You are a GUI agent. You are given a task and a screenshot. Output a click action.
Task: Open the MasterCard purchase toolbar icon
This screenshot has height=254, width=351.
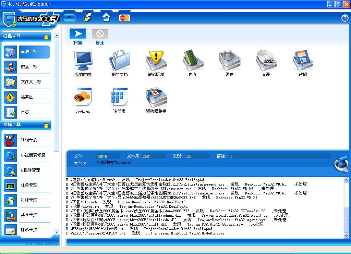click(x=124, y=18)
